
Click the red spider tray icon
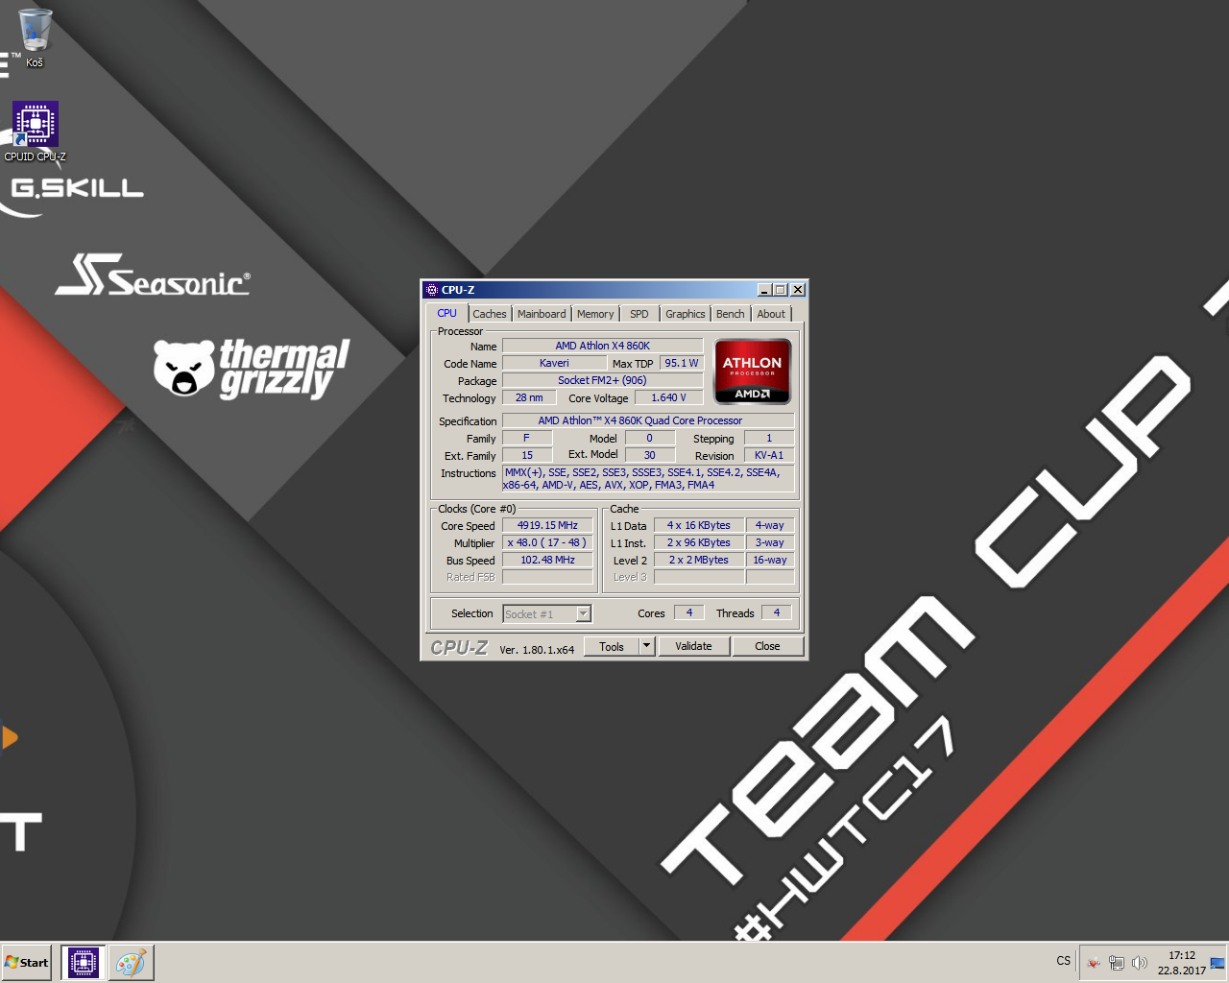1094,963
